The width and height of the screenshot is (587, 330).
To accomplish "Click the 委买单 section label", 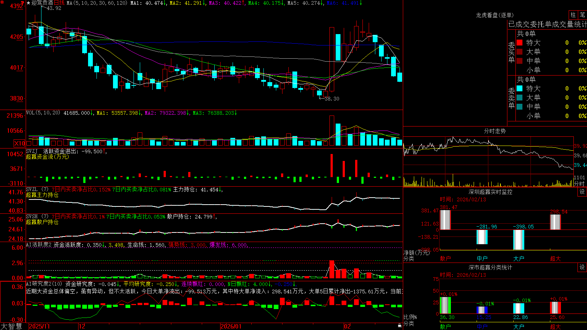I will click(x=511, y=52).
